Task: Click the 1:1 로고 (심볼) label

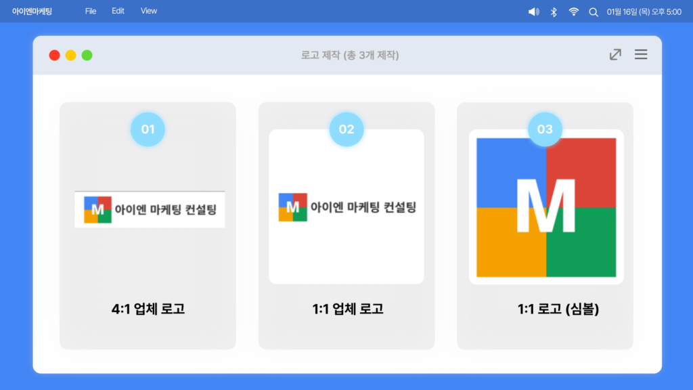Action: (558, 309)
